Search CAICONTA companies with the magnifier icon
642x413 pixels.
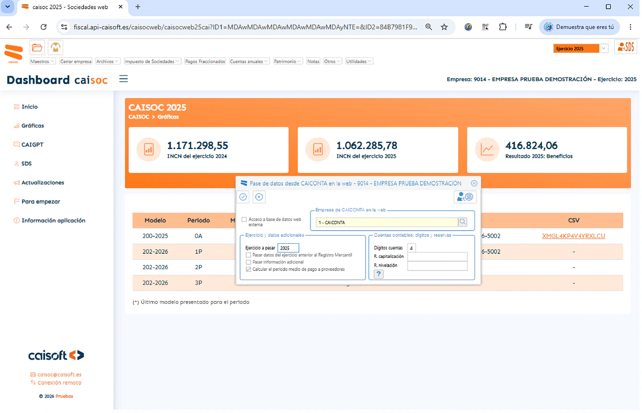pyautogui.click(x=463, y=222)
